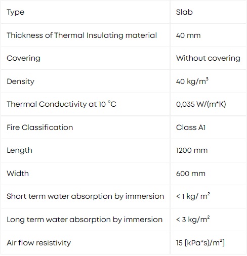Select the 1200 mm length value

click(x=192, y=150)
